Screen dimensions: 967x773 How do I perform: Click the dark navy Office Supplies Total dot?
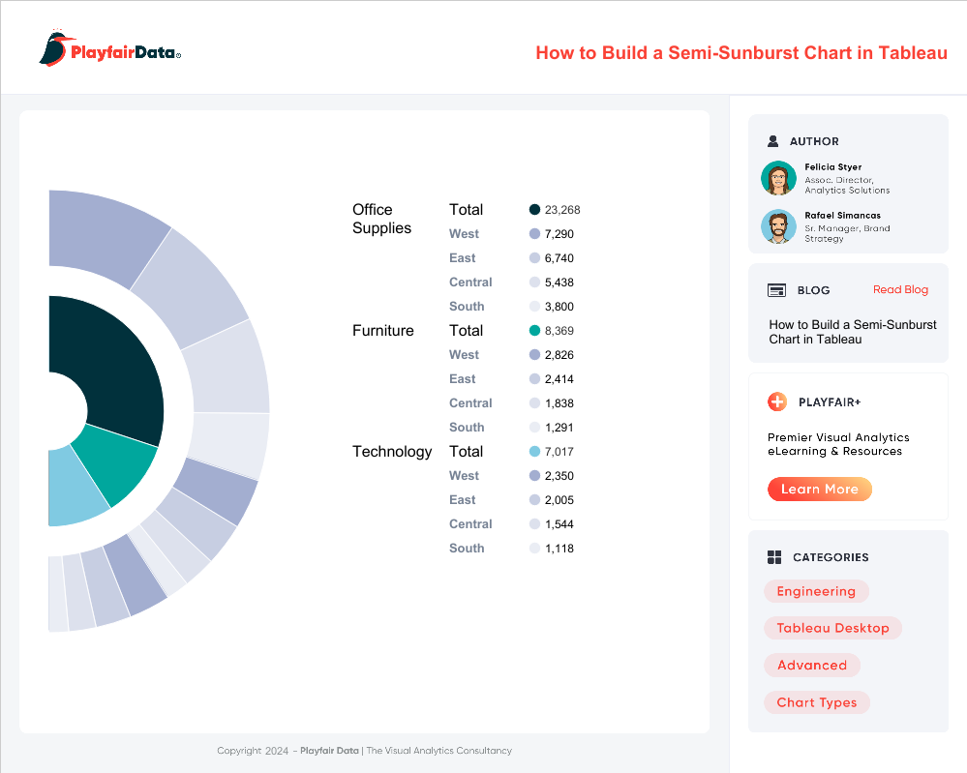coord(534,210)
